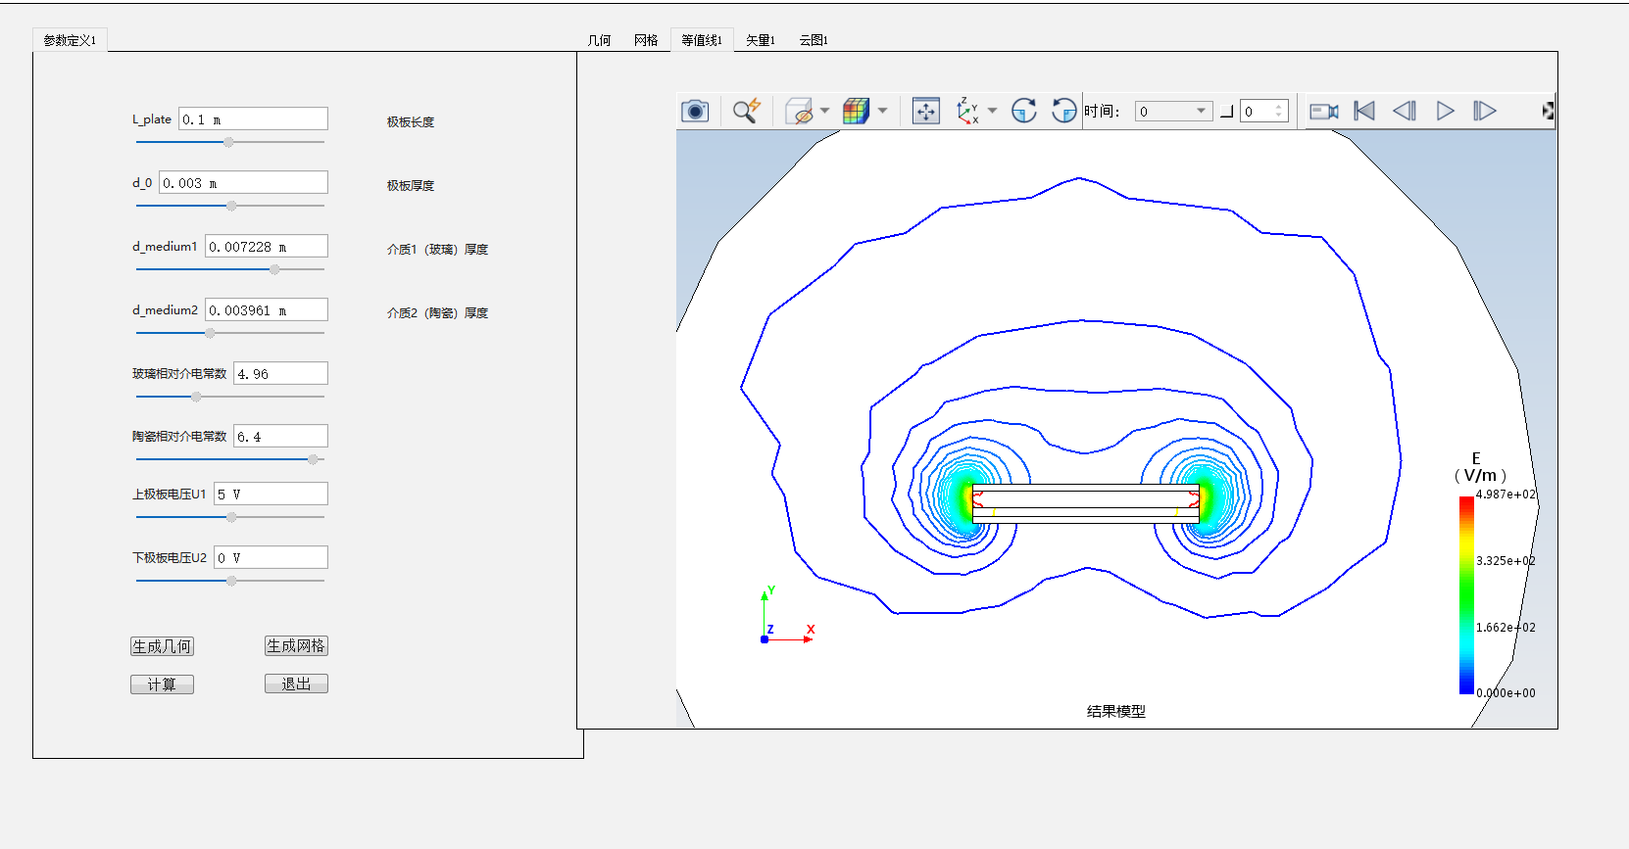The image size is (1629, 849).
Task: Open dropdown arrow beside the box visibility icon
Action: click(824, 111)
